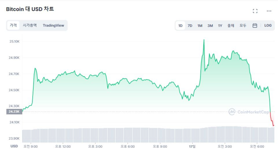This screenshot has width=278, height=150.
Task: Click the USD currency label
Action: tap(14, 146)
